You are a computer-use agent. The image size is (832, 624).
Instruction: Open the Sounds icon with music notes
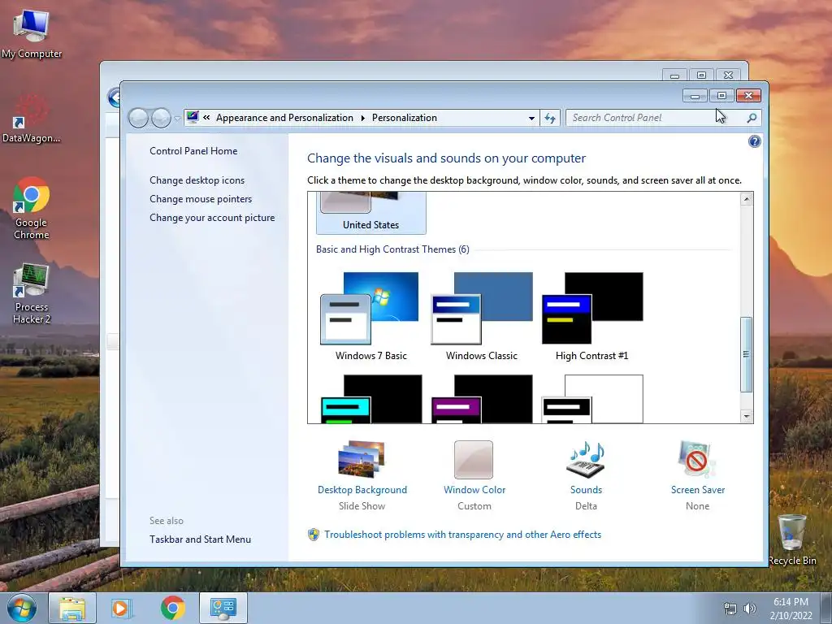[x=586, y=460]
